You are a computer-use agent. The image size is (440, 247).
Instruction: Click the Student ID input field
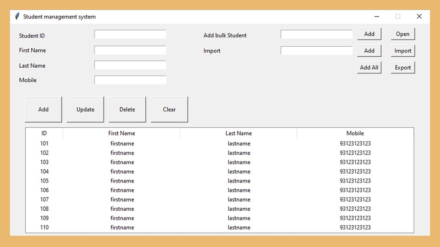coord(130,34)
